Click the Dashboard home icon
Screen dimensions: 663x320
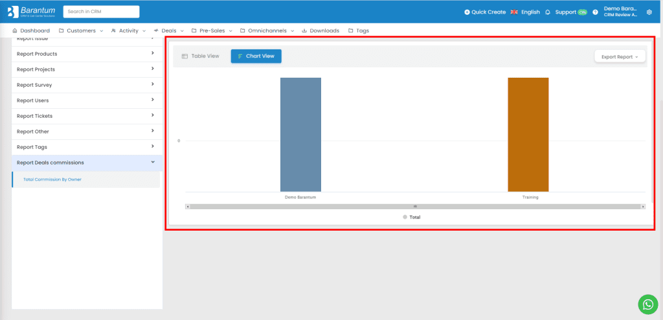[15, 30]
